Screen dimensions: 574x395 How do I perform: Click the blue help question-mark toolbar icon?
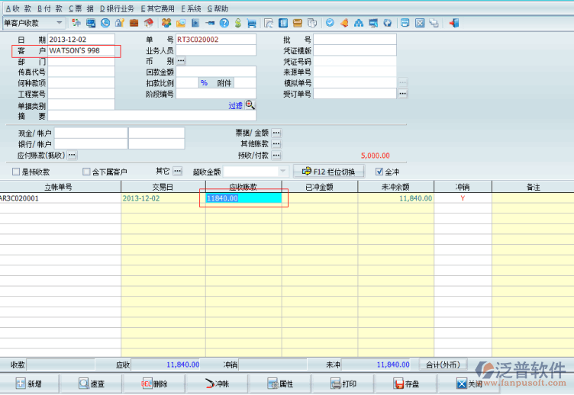click(x=224, y=23)
